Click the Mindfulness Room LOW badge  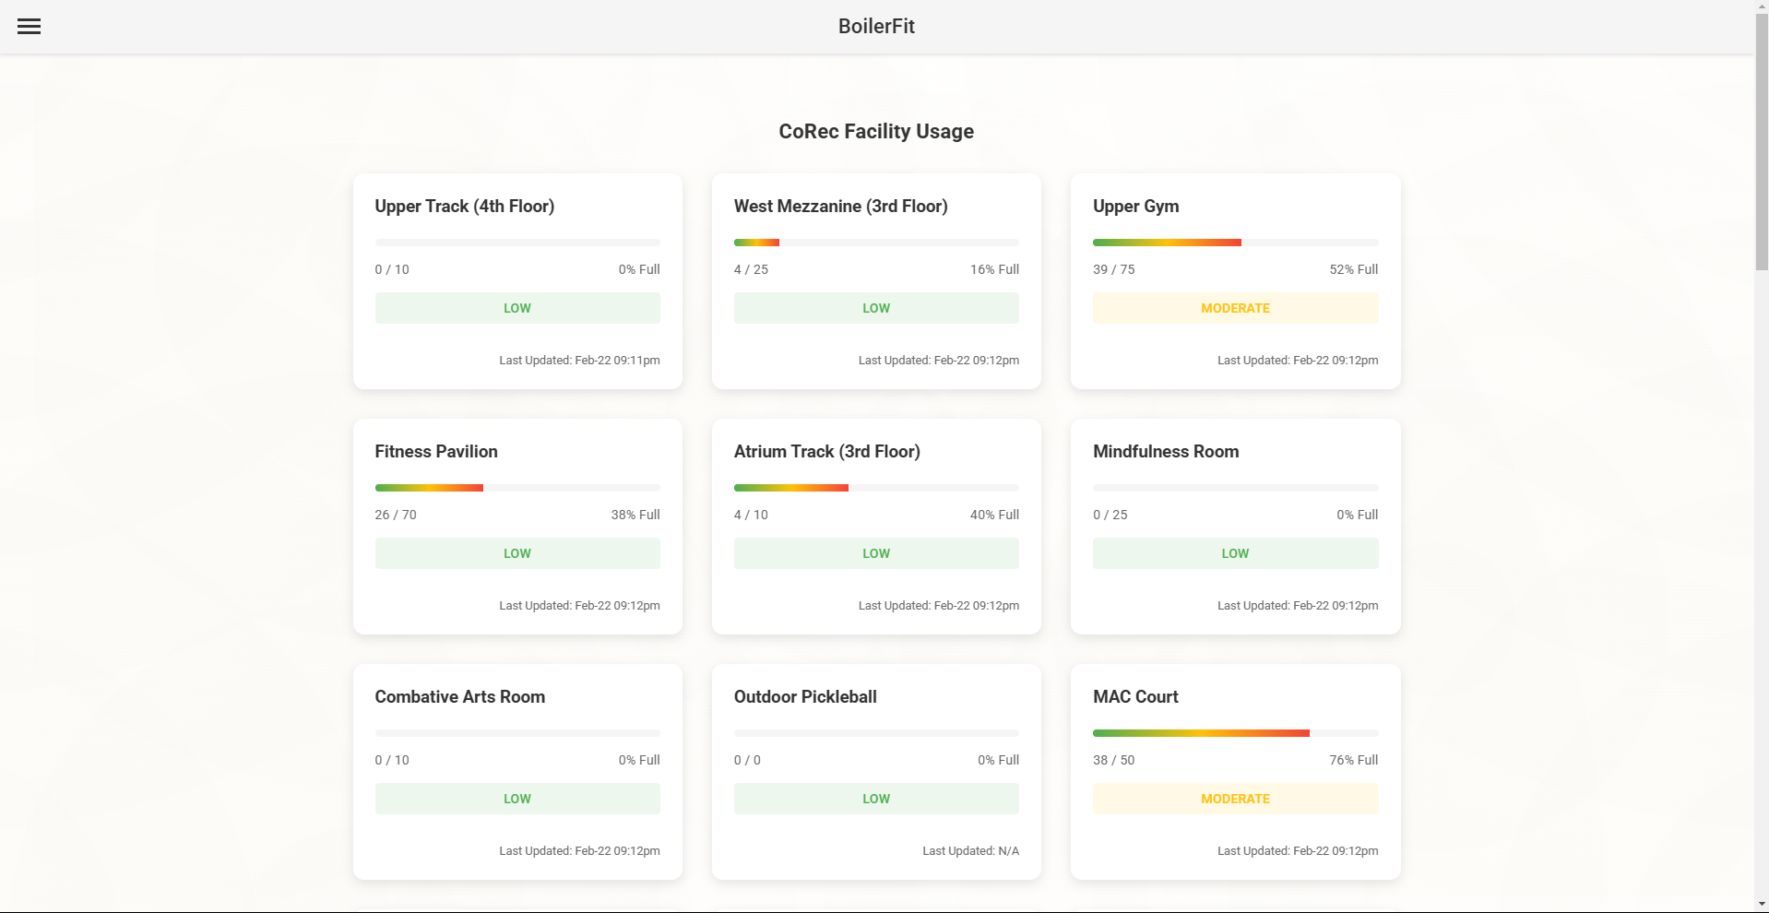[1235, 553]
